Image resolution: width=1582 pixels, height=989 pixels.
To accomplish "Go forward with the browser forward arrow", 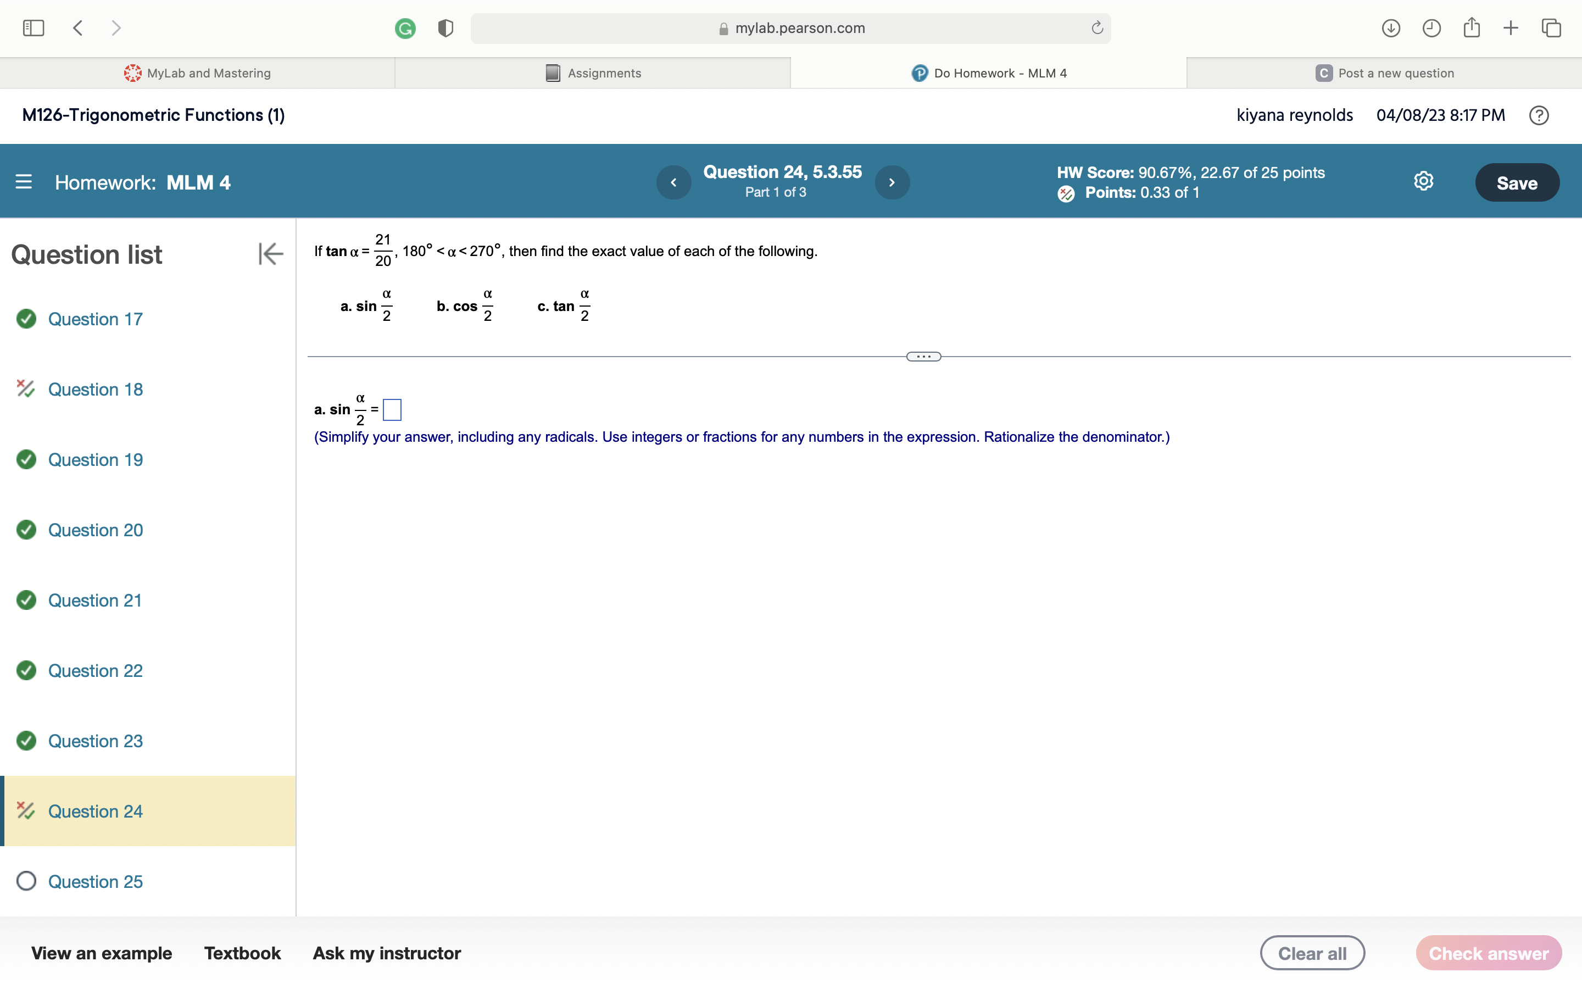I will point(116,28).
